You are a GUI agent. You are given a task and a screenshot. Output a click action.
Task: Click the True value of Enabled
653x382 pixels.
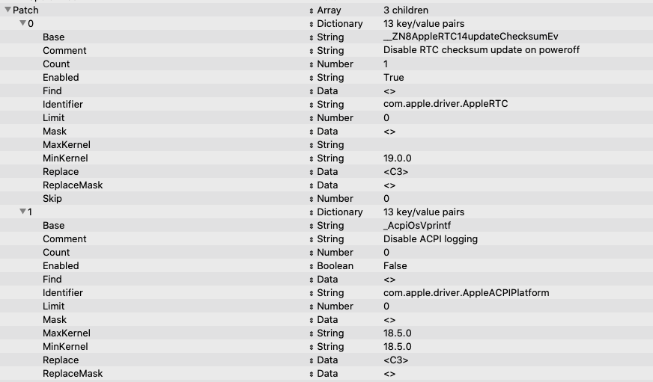[393, 78]
